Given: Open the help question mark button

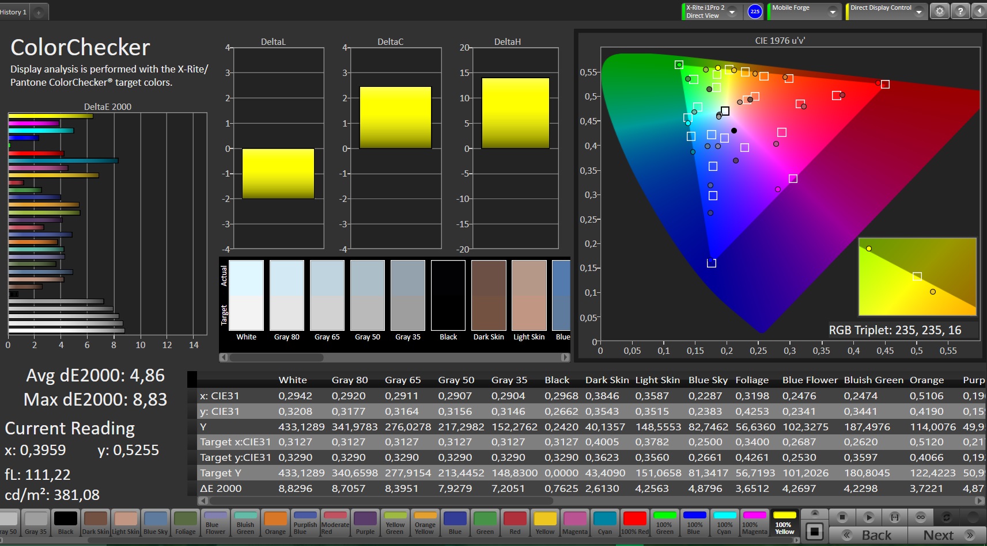Looking at the screenshot, I should click(960, 11).
